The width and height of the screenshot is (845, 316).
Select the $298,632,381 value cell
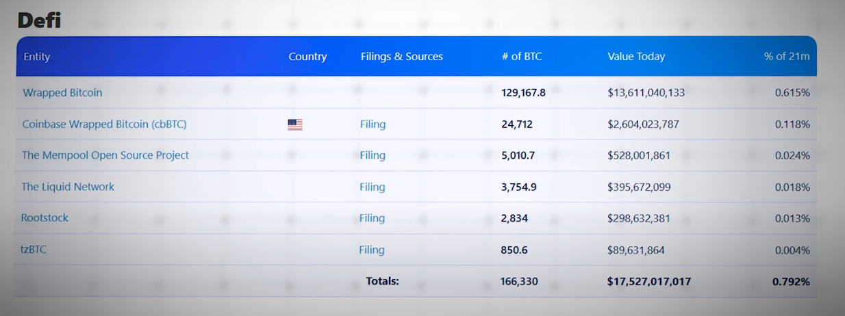coord(639,218)
